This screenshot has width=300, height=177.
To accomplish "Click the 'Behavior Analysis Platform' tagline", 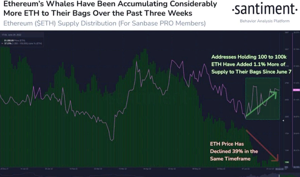I will 264,21.
